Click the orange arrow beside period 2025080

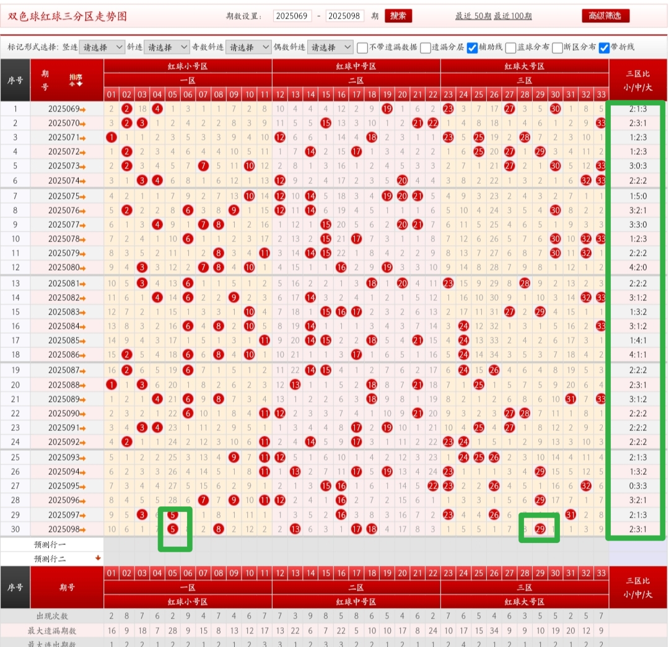(83, 268)
